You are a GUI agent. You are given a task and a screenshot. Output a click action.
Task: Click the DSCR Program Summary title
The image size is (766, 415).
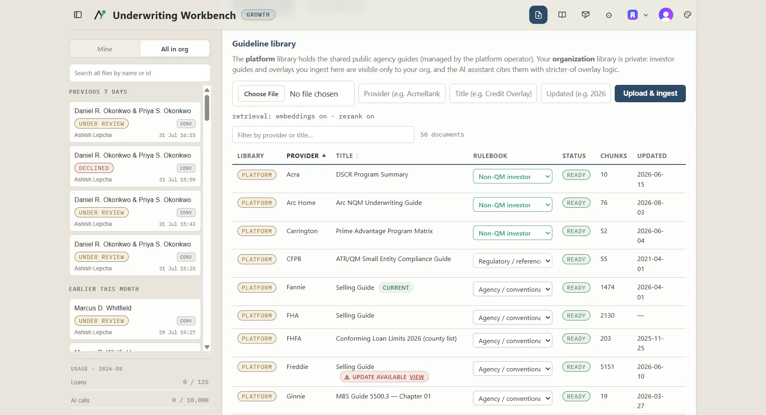pyautogui.click(x=372, y=175)
